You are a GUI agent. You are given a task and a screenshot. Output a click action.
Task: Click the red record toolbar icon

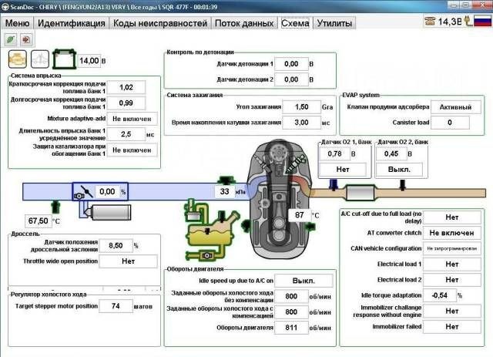coord(26,39)
